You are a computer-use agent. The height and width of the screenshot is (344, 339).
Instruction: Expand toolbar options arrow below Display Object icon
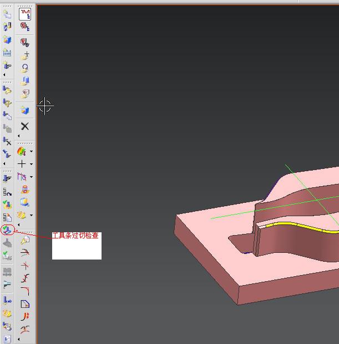pos(4,163)
